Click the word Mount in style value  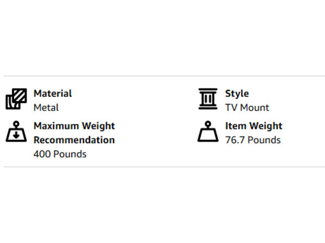click(x=254, y=107)
